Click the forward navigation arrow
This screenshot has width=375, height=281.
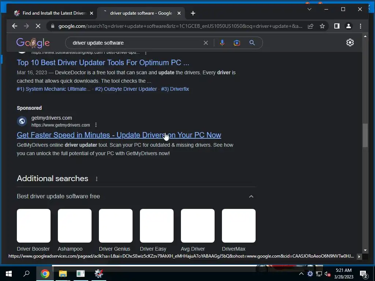tap(26, 26)
